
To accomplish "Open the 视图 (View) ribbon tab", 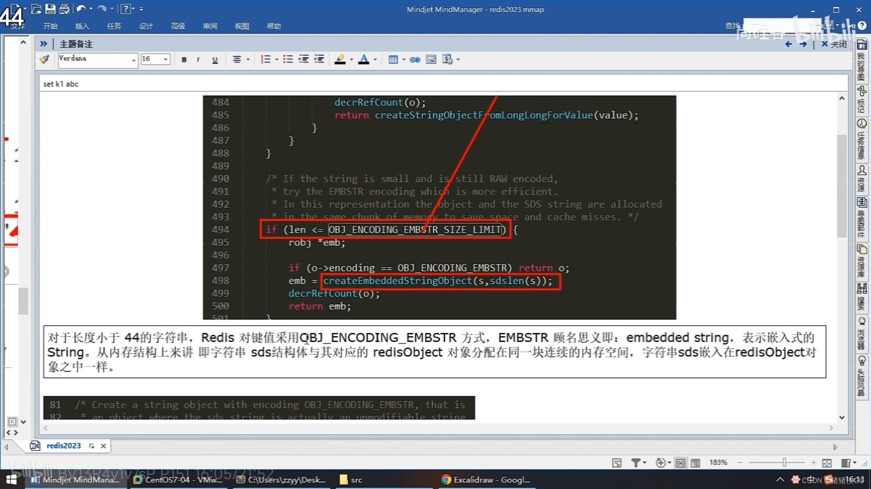I will [242, 26].
